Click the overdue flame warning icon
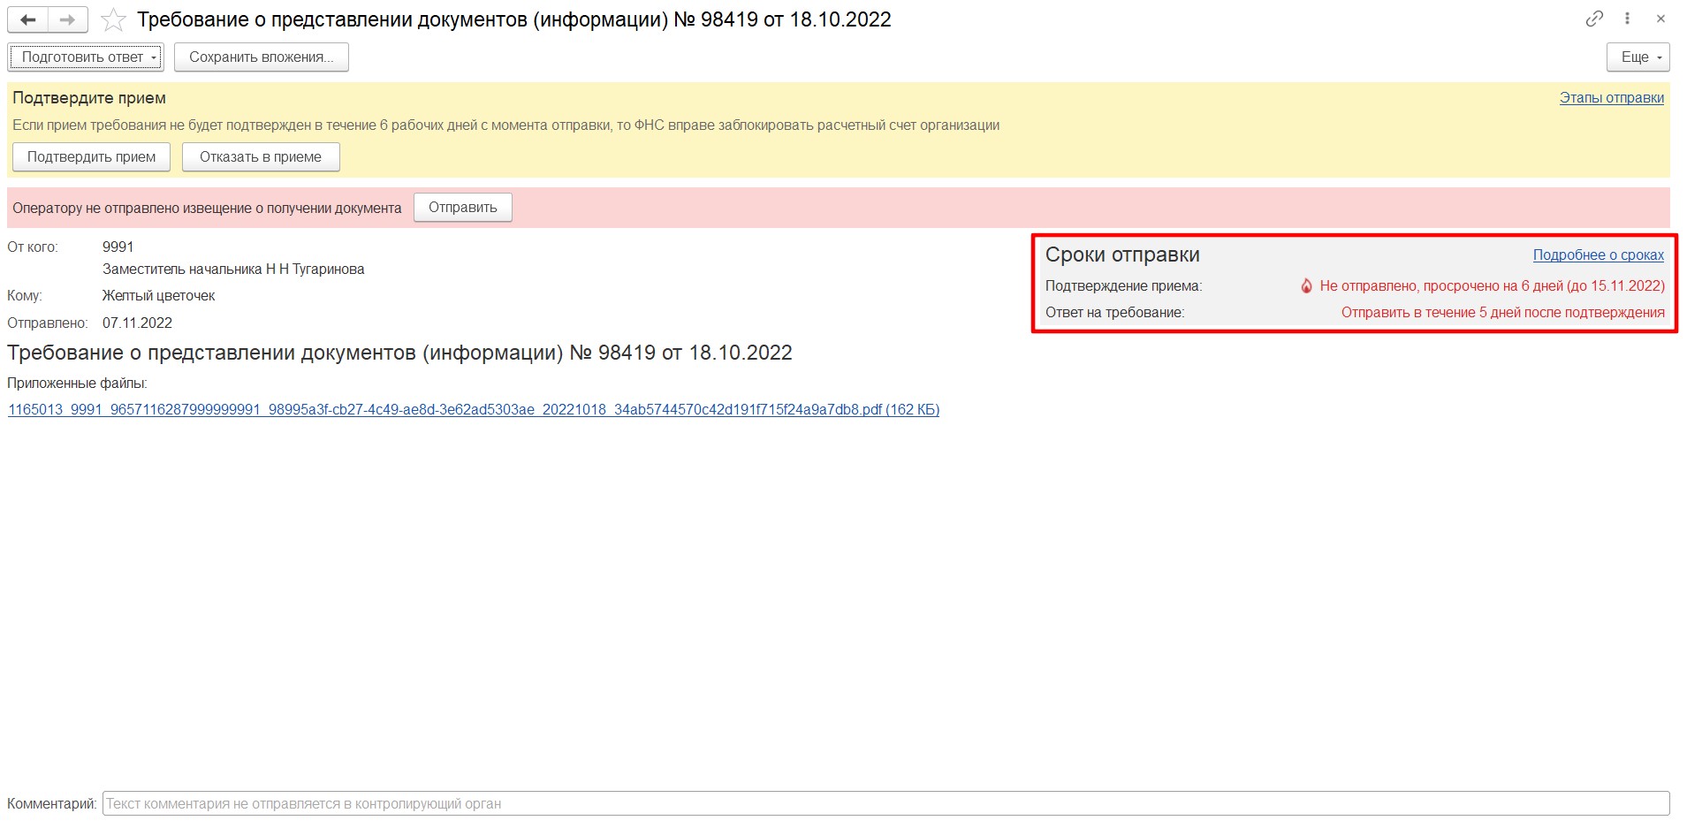Image resolution: width=1687 pixels, height=828 pixels. click(x=1306, y=286)
